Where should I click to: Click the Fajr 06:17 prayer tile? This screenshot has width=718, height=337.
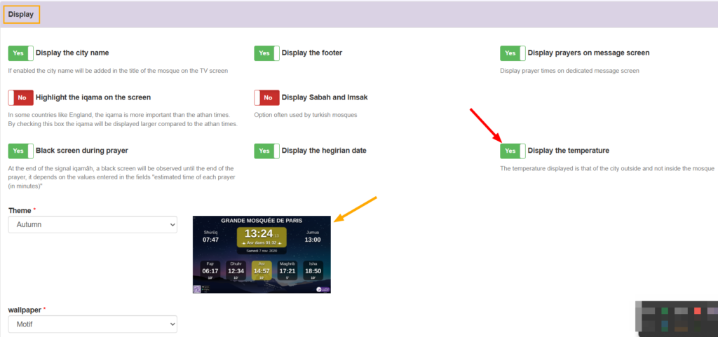(210, 270)
